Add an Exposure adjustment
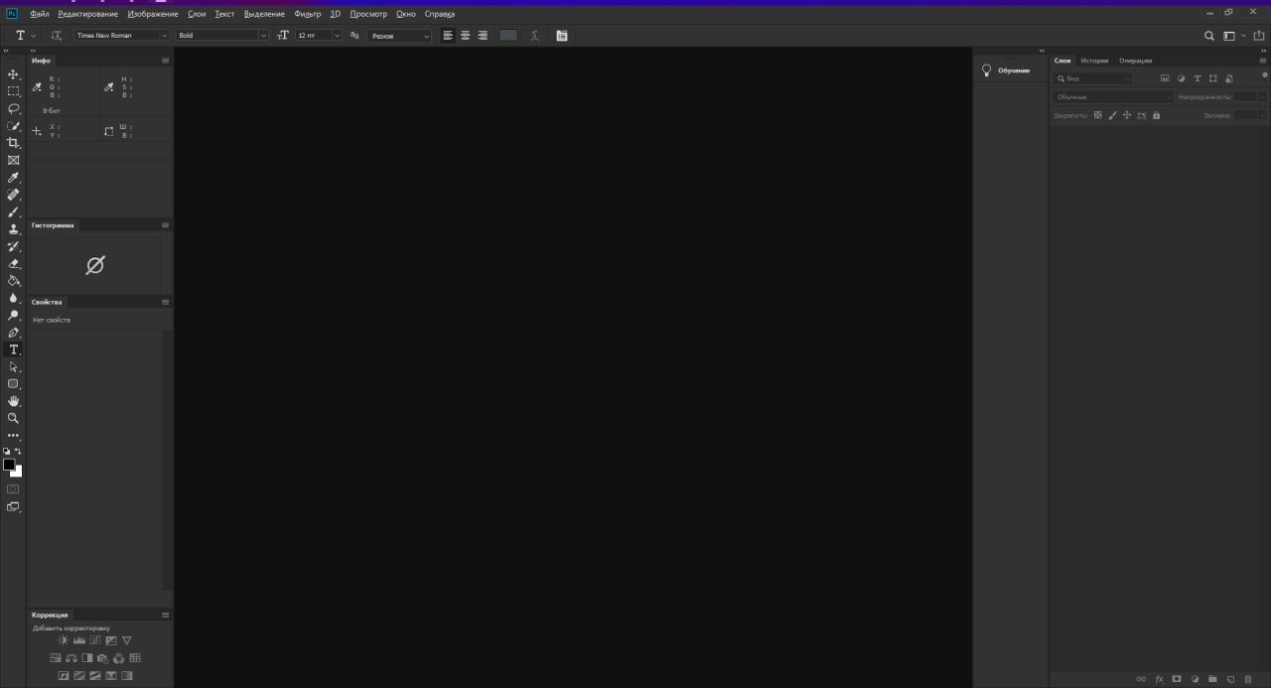The height and width of the screenshot is (688, 1271). click(111, 640)
